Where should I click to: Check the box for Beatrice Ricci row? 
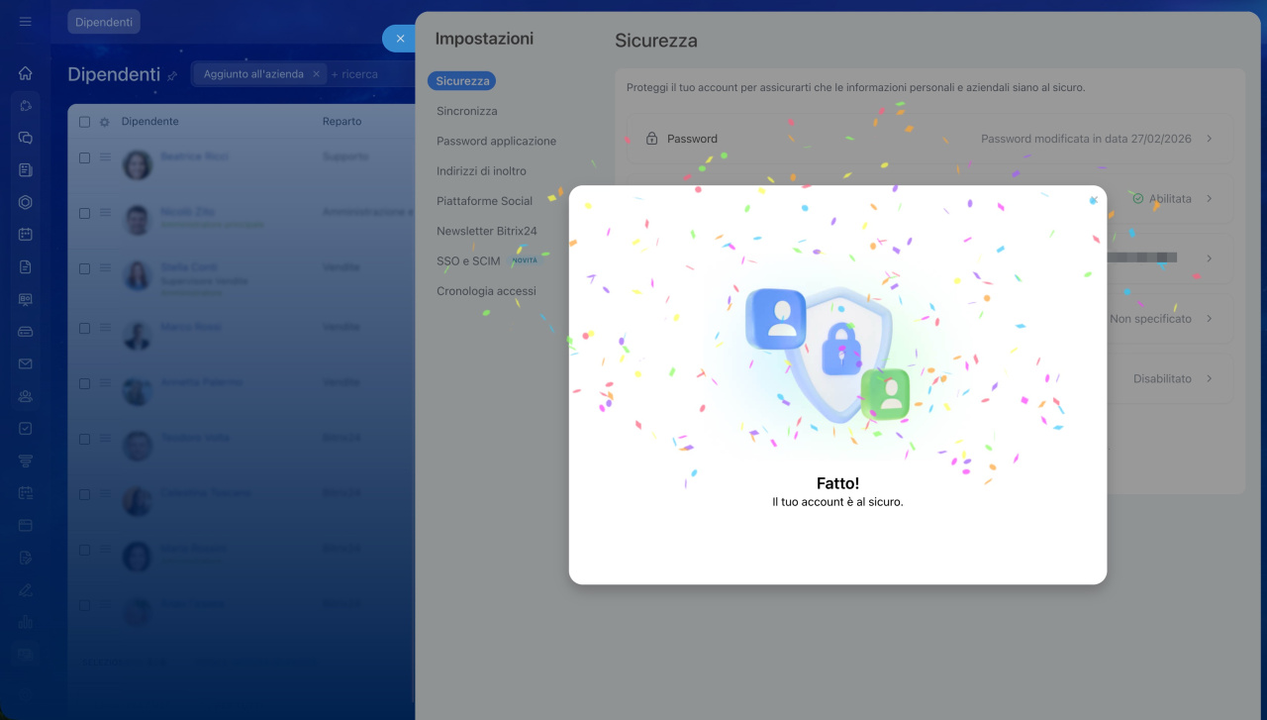pos(84,157)
